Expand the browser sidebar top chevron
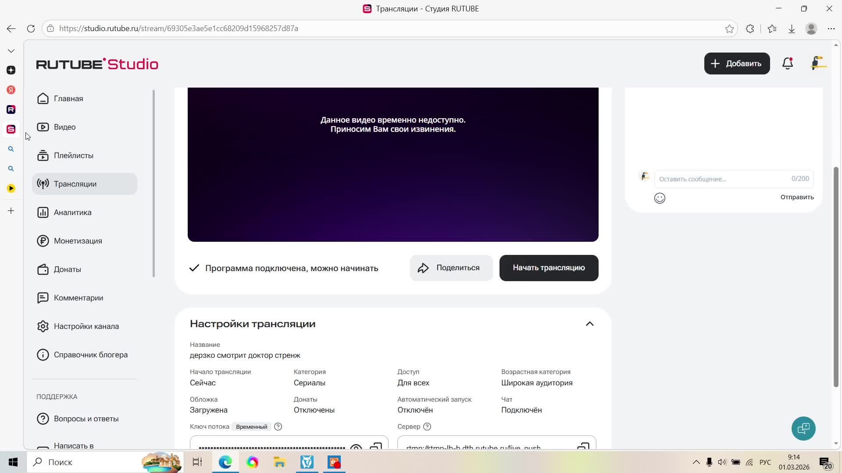Screen dimensions: 842x473 tap(11, 51)
